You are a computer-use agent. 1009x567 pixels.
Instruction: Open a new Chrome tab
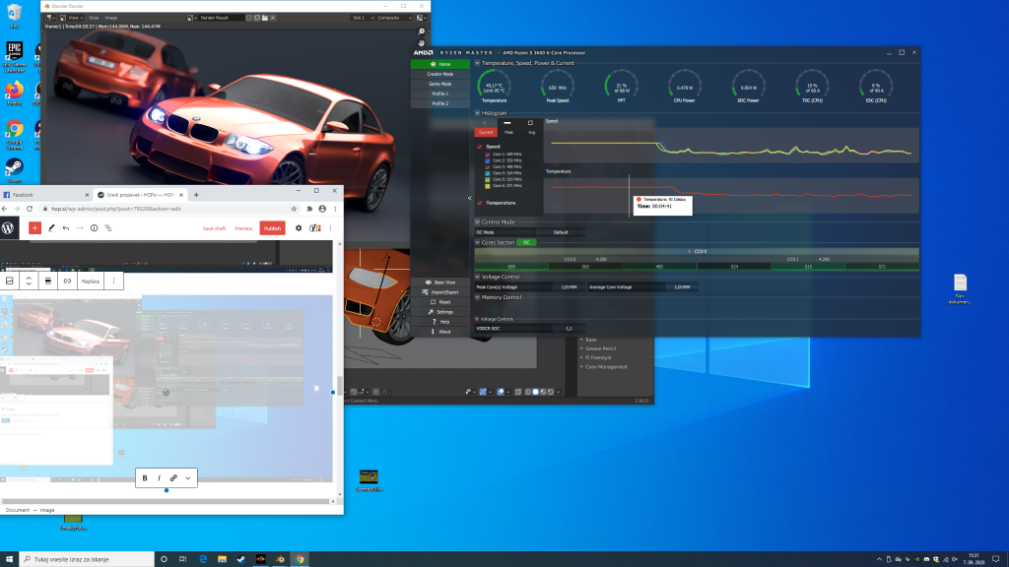coord(196,195)
